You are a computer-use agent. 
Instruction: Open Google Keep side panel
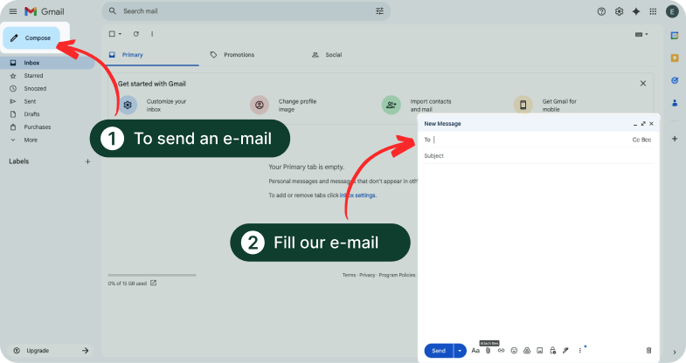675,58
